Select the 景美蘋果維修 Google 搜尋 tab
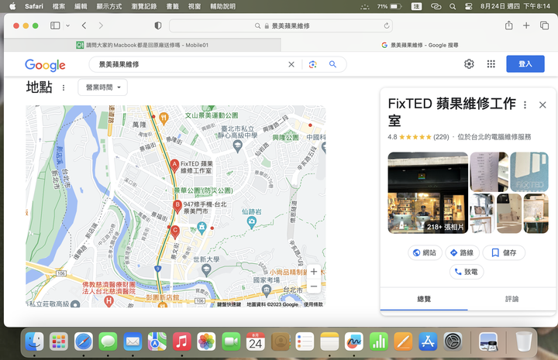 pos(419,45)
